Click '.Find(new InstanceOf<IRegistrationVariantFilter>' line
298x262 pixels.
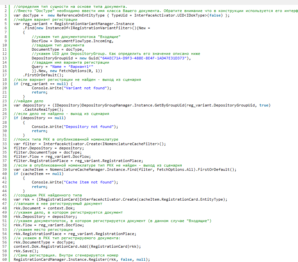pyautogui.click(x=86, y=28)
